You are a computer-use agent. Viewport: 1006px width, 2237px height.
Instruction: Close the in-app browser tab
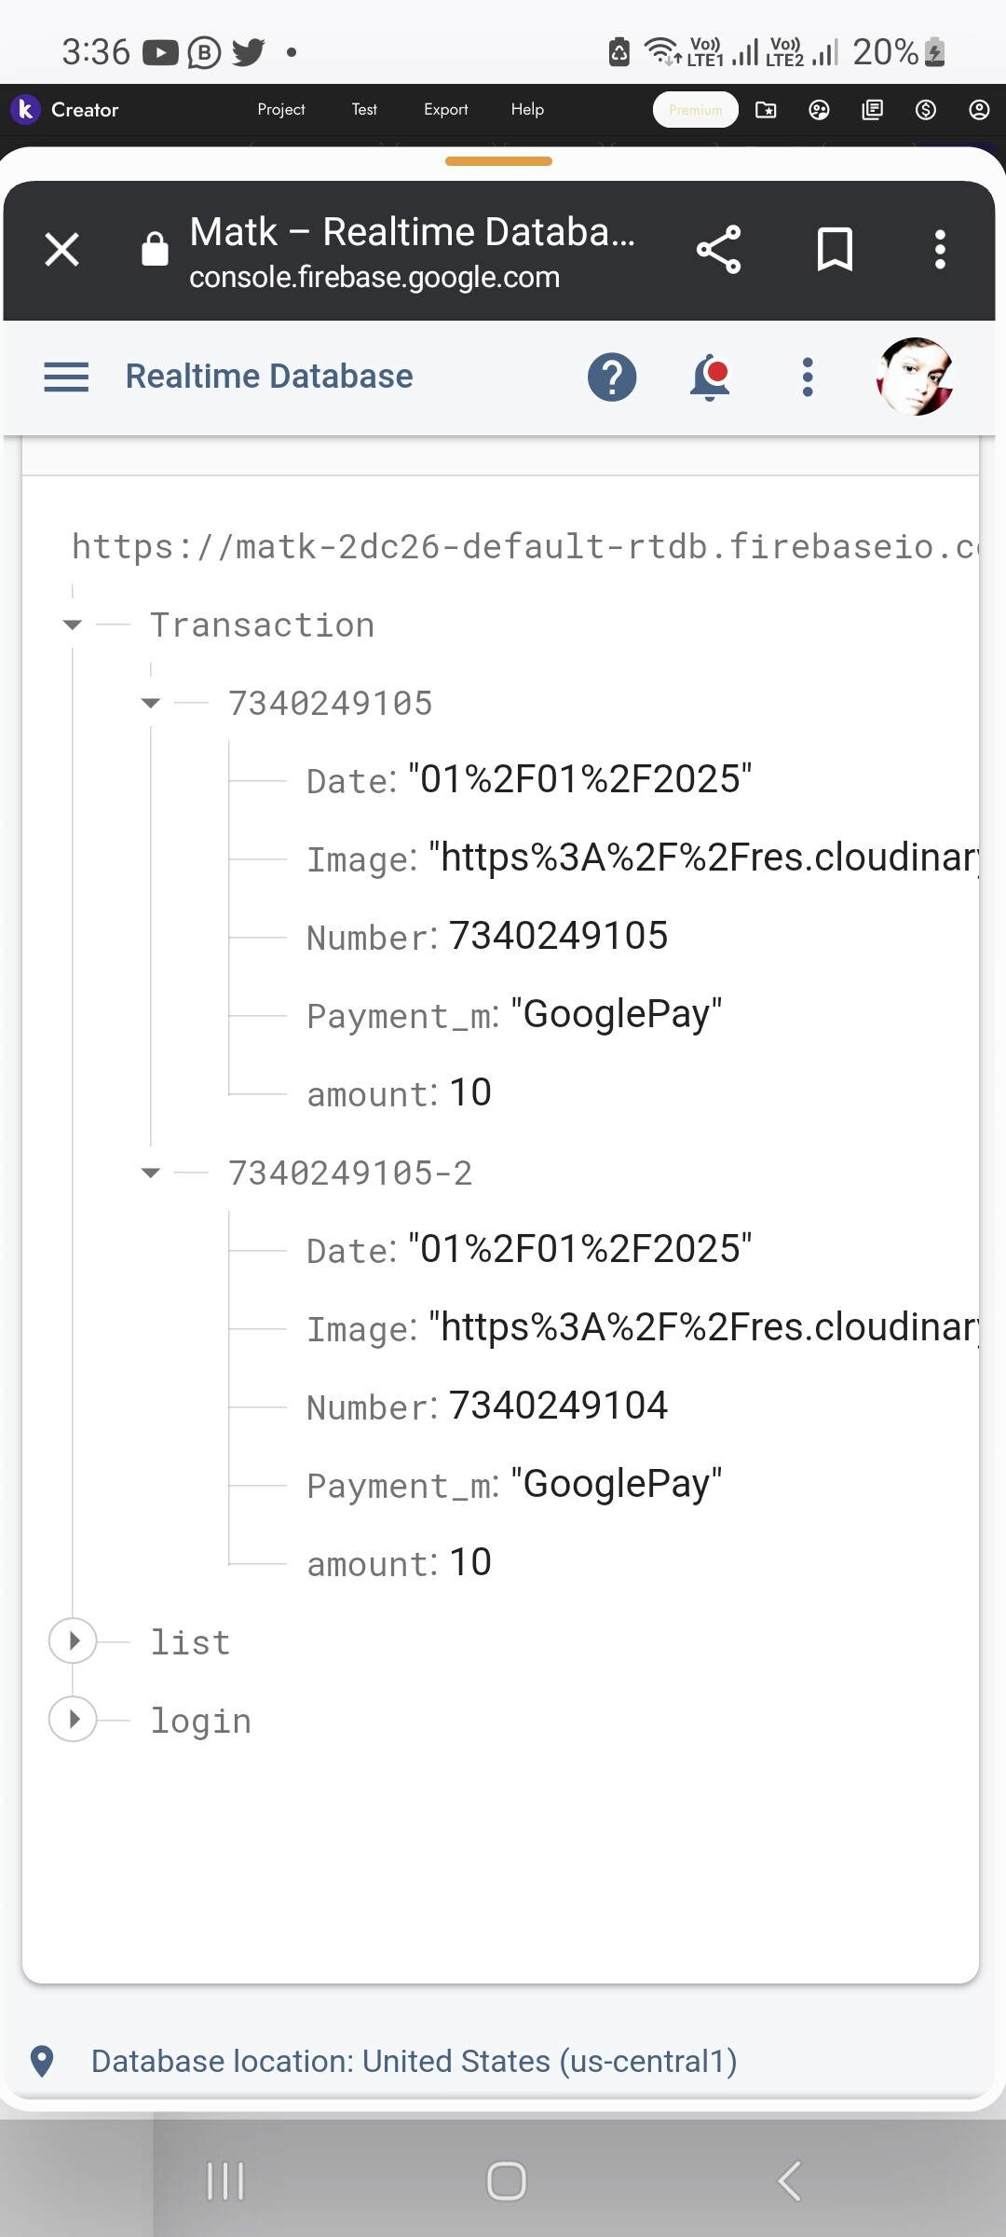[x=62, y=250]
